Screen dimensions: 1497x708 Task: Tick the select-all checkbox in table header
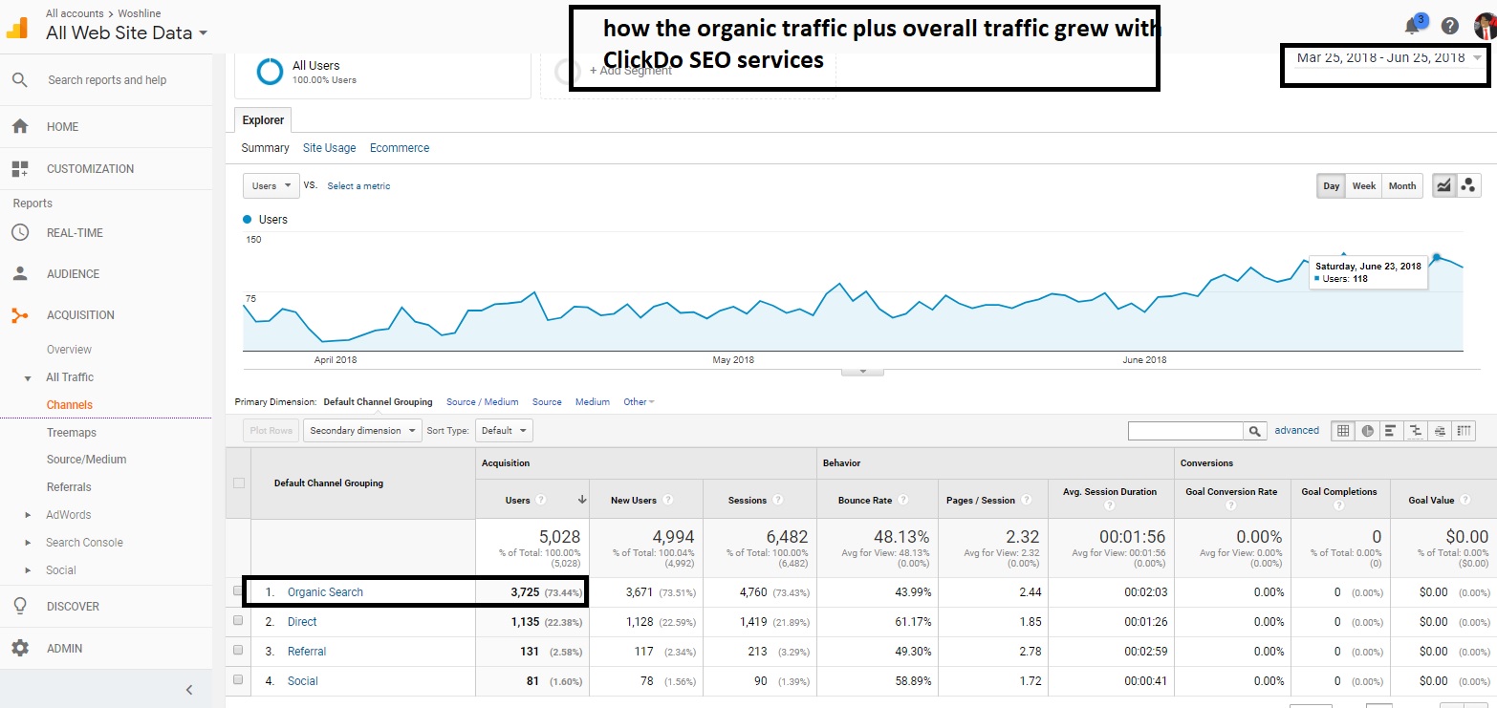pos(239,483)
